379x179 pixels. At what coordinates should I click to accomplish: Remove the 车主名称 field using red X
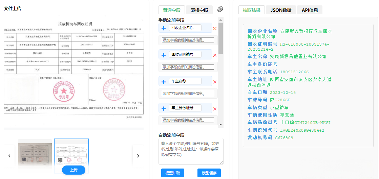click(215, 82)
